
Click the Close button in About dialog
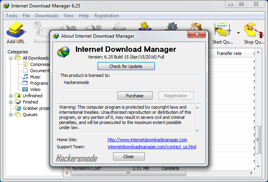pyautogui.click(x=129, y=157)
